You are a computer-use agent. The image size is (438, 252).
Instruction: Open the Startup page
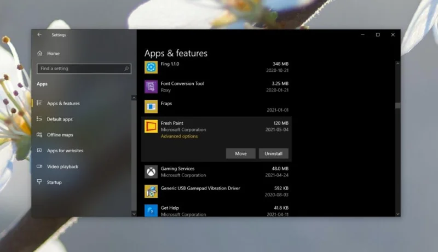tap(54, 182)
